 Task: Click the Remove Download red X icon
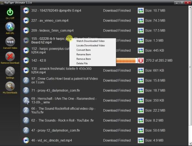(x=10, y=56)
